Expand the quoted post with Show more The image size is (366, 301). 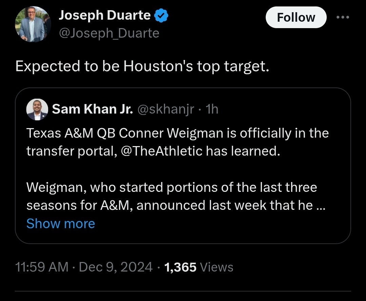[61, 223]
